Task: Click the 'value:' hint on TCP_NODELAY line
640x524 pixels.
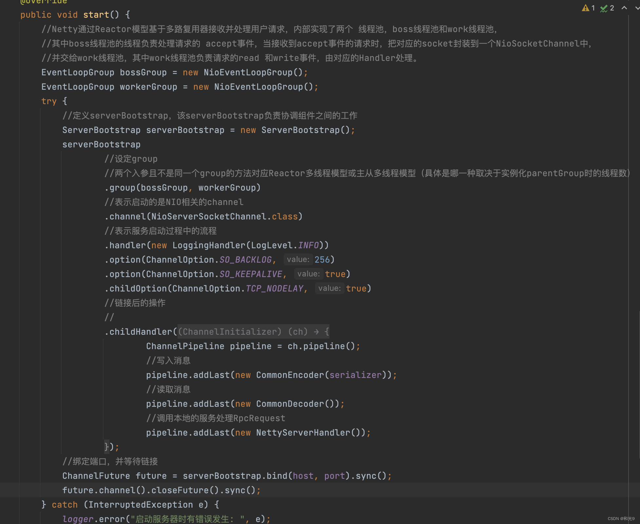Action: (x=329, y=288)
